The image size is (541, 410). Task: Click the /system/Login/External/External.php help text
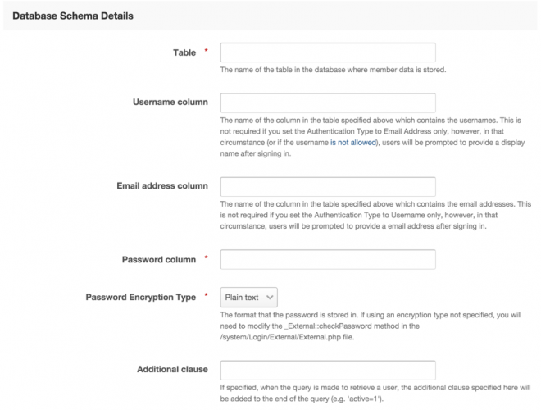pos(371,326)
